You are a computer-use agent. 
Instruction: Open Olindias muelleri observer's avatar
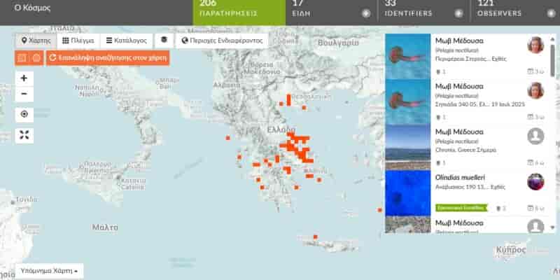(x=535, y=181)
